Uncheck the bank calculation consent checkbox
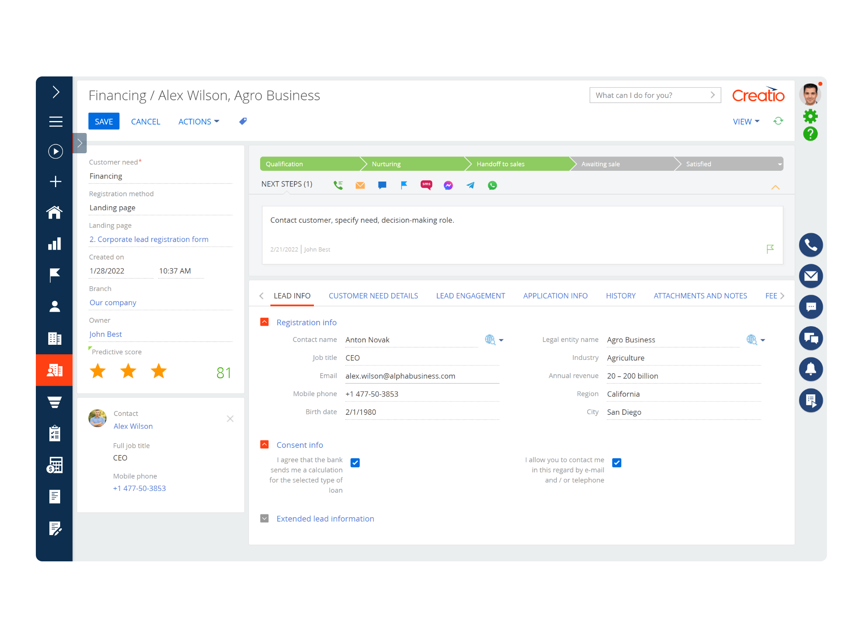The width and height of the screenshot is (862, 637). pyautogui.click(x=355, y=463)
